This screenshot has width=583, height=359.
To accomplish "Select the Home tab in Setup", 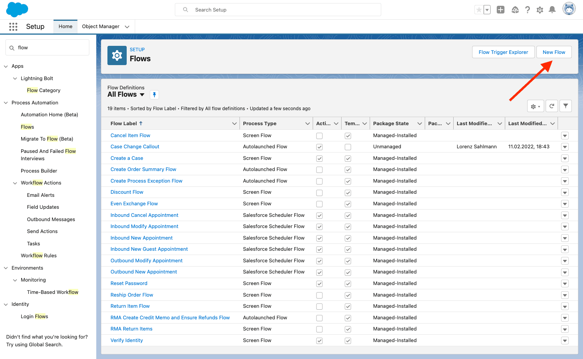I will click(65, 27).
